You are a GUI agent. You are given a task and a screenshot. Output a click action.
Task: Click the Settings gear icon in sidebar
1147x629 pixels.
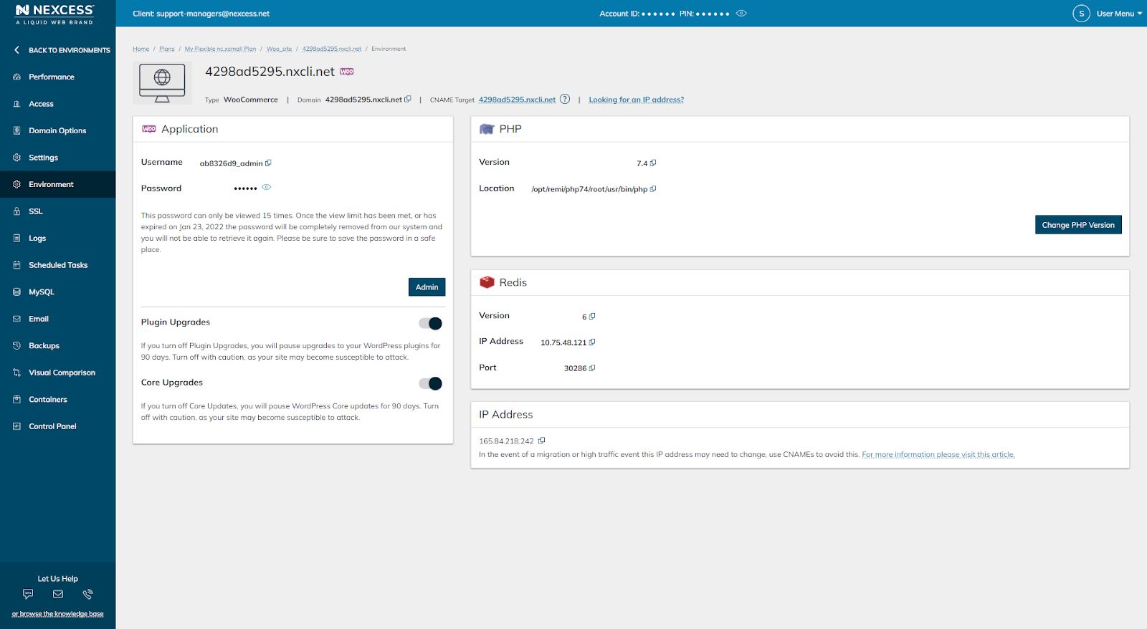point(16,158)
